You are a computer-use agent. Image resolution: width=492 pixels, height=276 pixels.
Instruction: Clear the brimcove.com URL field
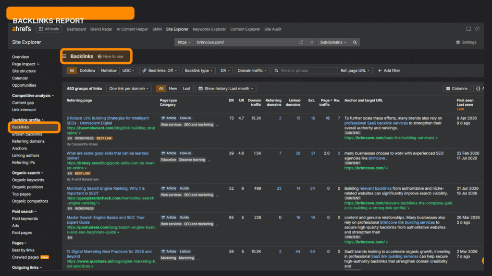point(311,42)
